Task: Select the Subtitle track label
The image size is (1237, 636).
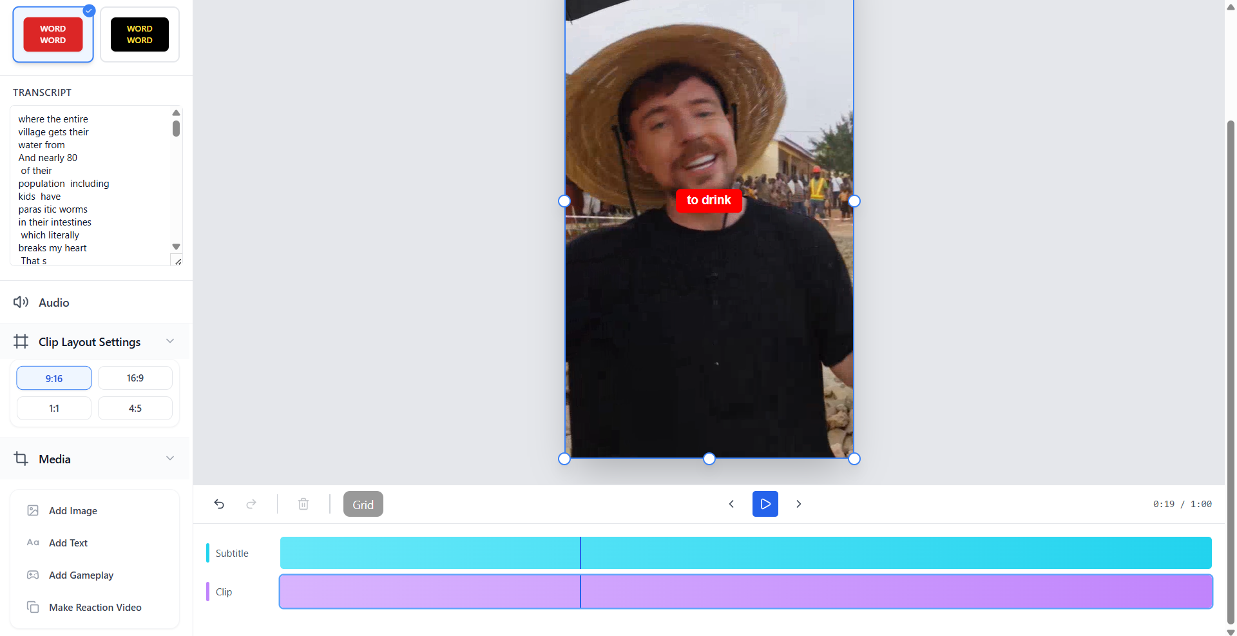Action: point(232,553)
